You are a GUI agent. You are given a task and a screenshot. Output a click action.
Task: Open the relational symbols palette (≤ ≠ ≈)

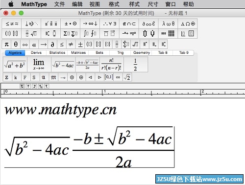point(12,23)
